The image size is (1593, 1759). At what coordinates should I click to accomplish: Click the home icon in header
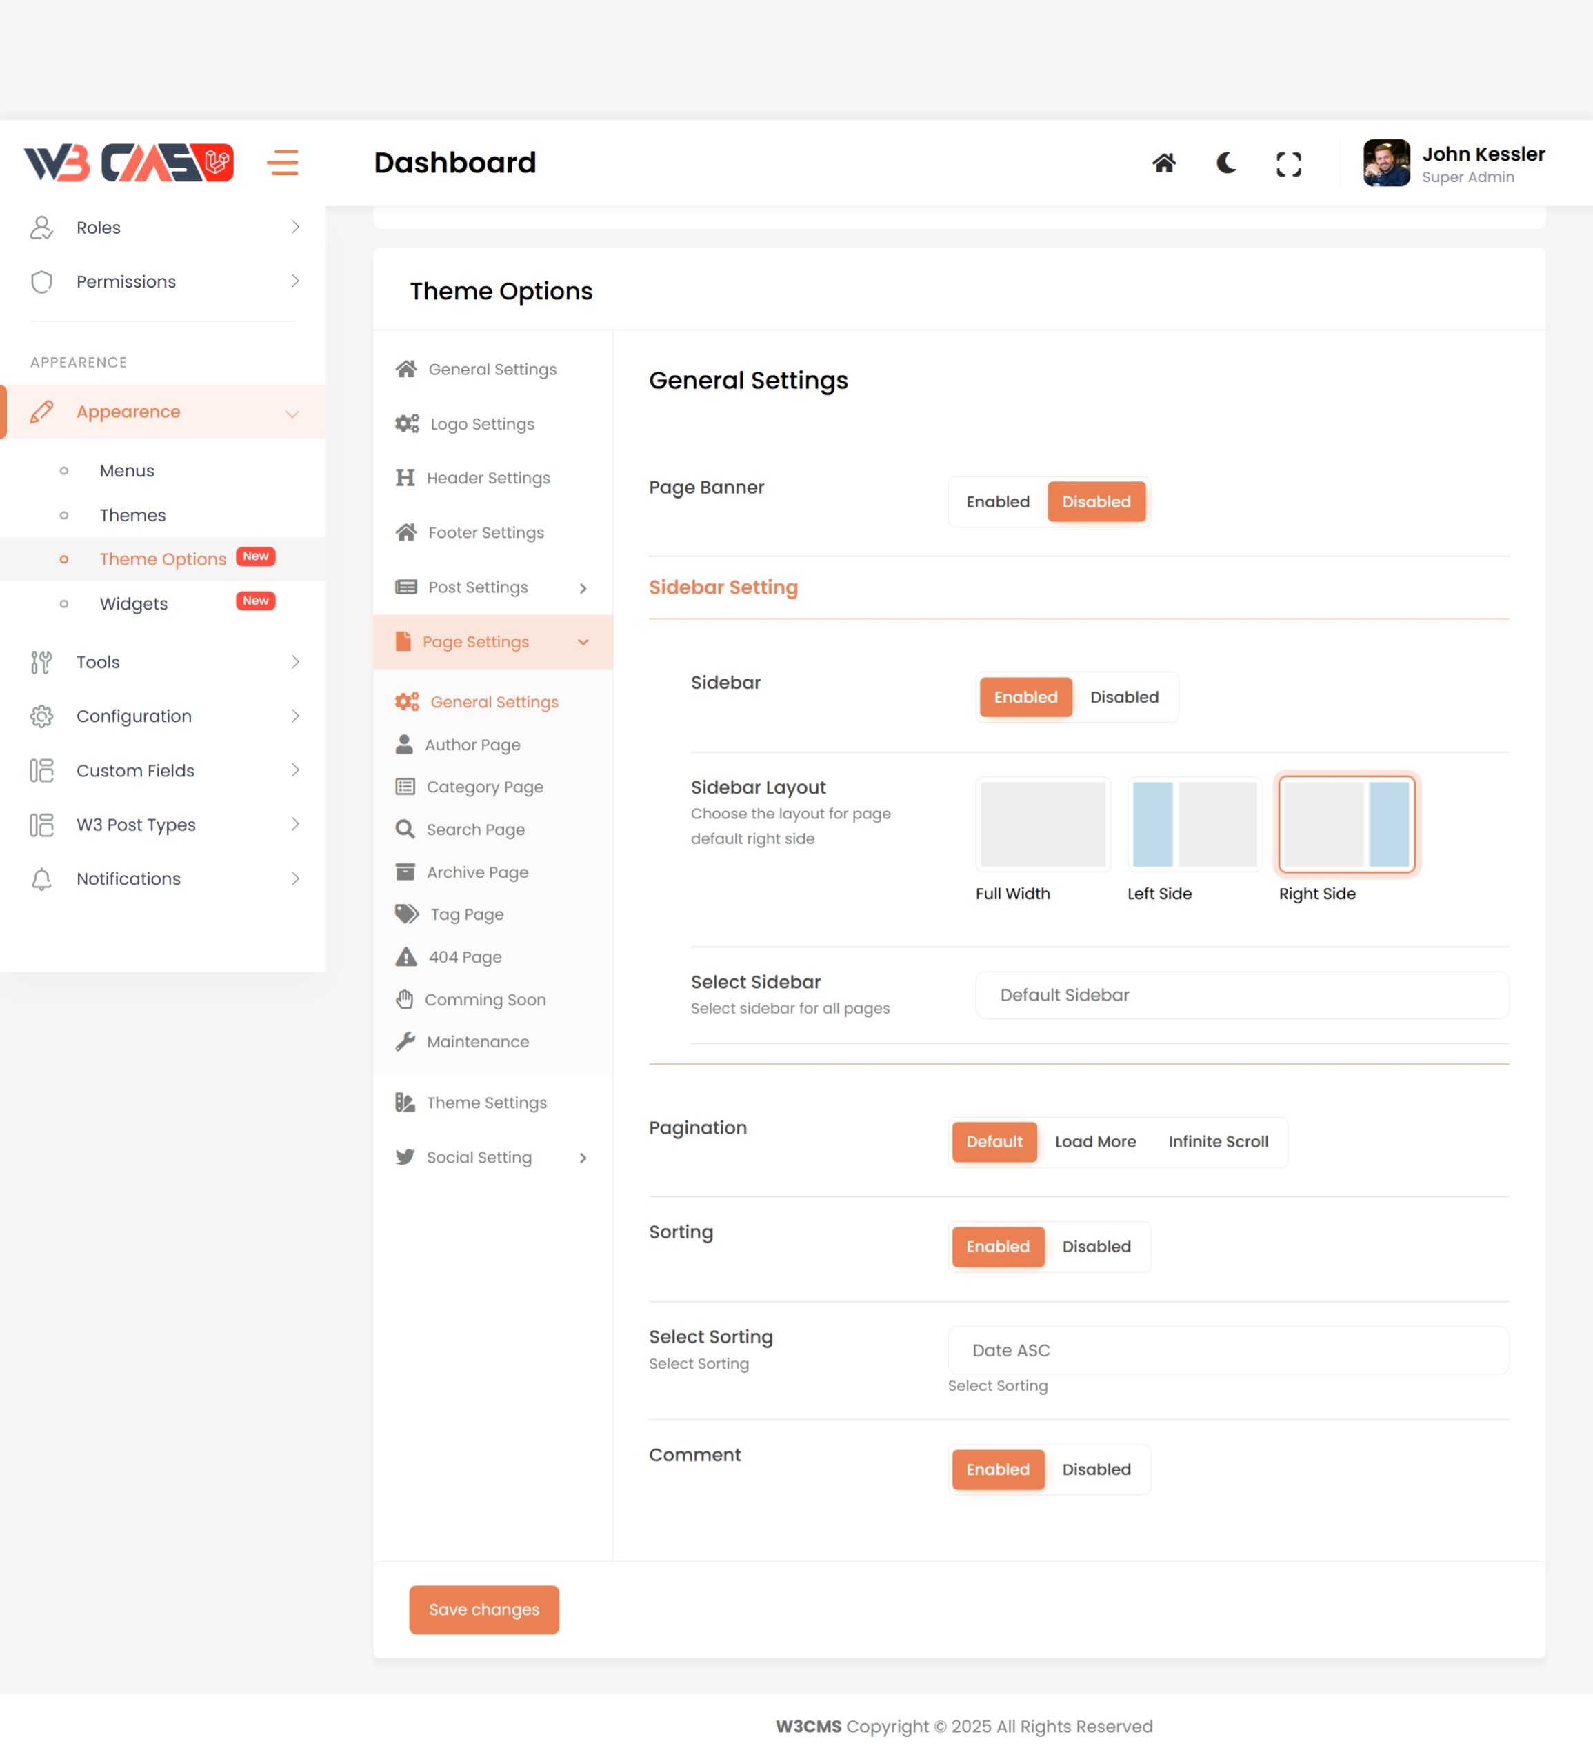pos(1164,163)
